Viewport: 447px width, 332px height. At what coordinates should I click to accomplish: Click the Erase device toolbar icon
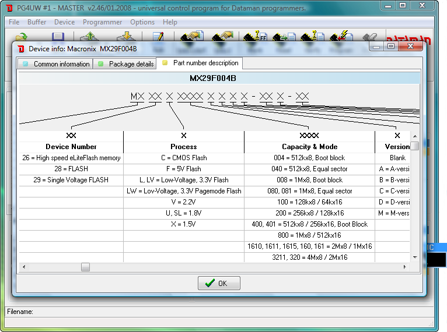point(371,37)
